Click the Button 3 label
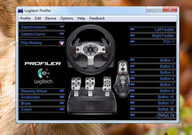 pyautogui.click(x=167, y=72)
